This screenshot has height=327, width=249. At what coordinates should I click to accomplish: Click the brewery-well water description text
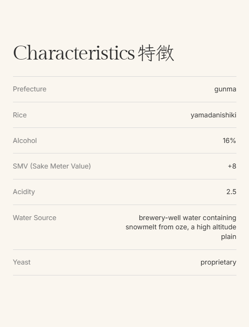click(x=181, y=227)
